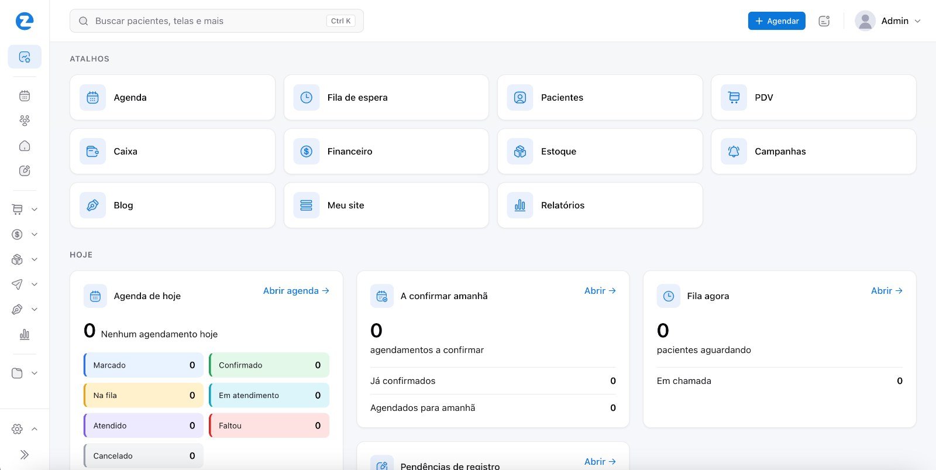Open the Admin user dropdown
The width and height of the screenshot is (936, 470).
pyautogui.click(x=888, y=21)
